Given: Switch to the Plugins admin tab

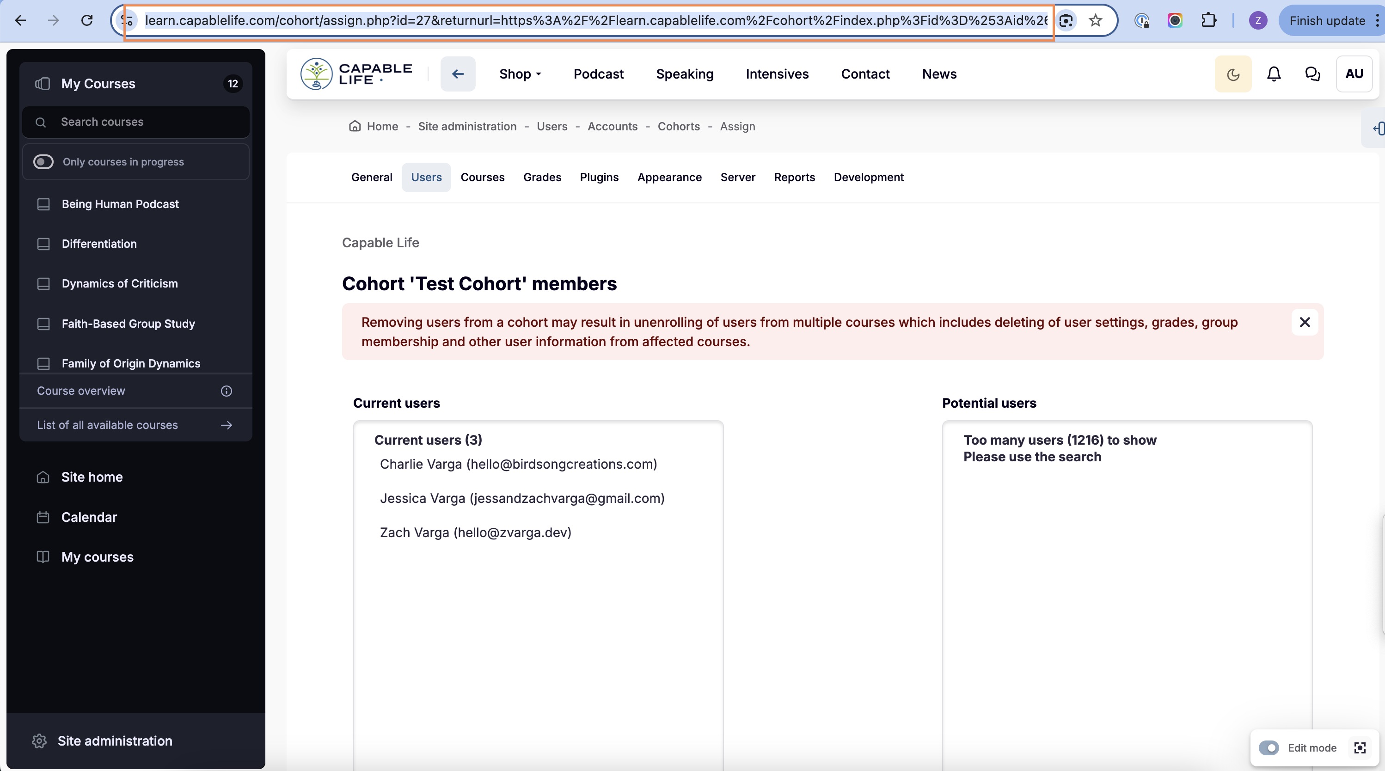Looking at the screenshot, I should tap(599, 177).
